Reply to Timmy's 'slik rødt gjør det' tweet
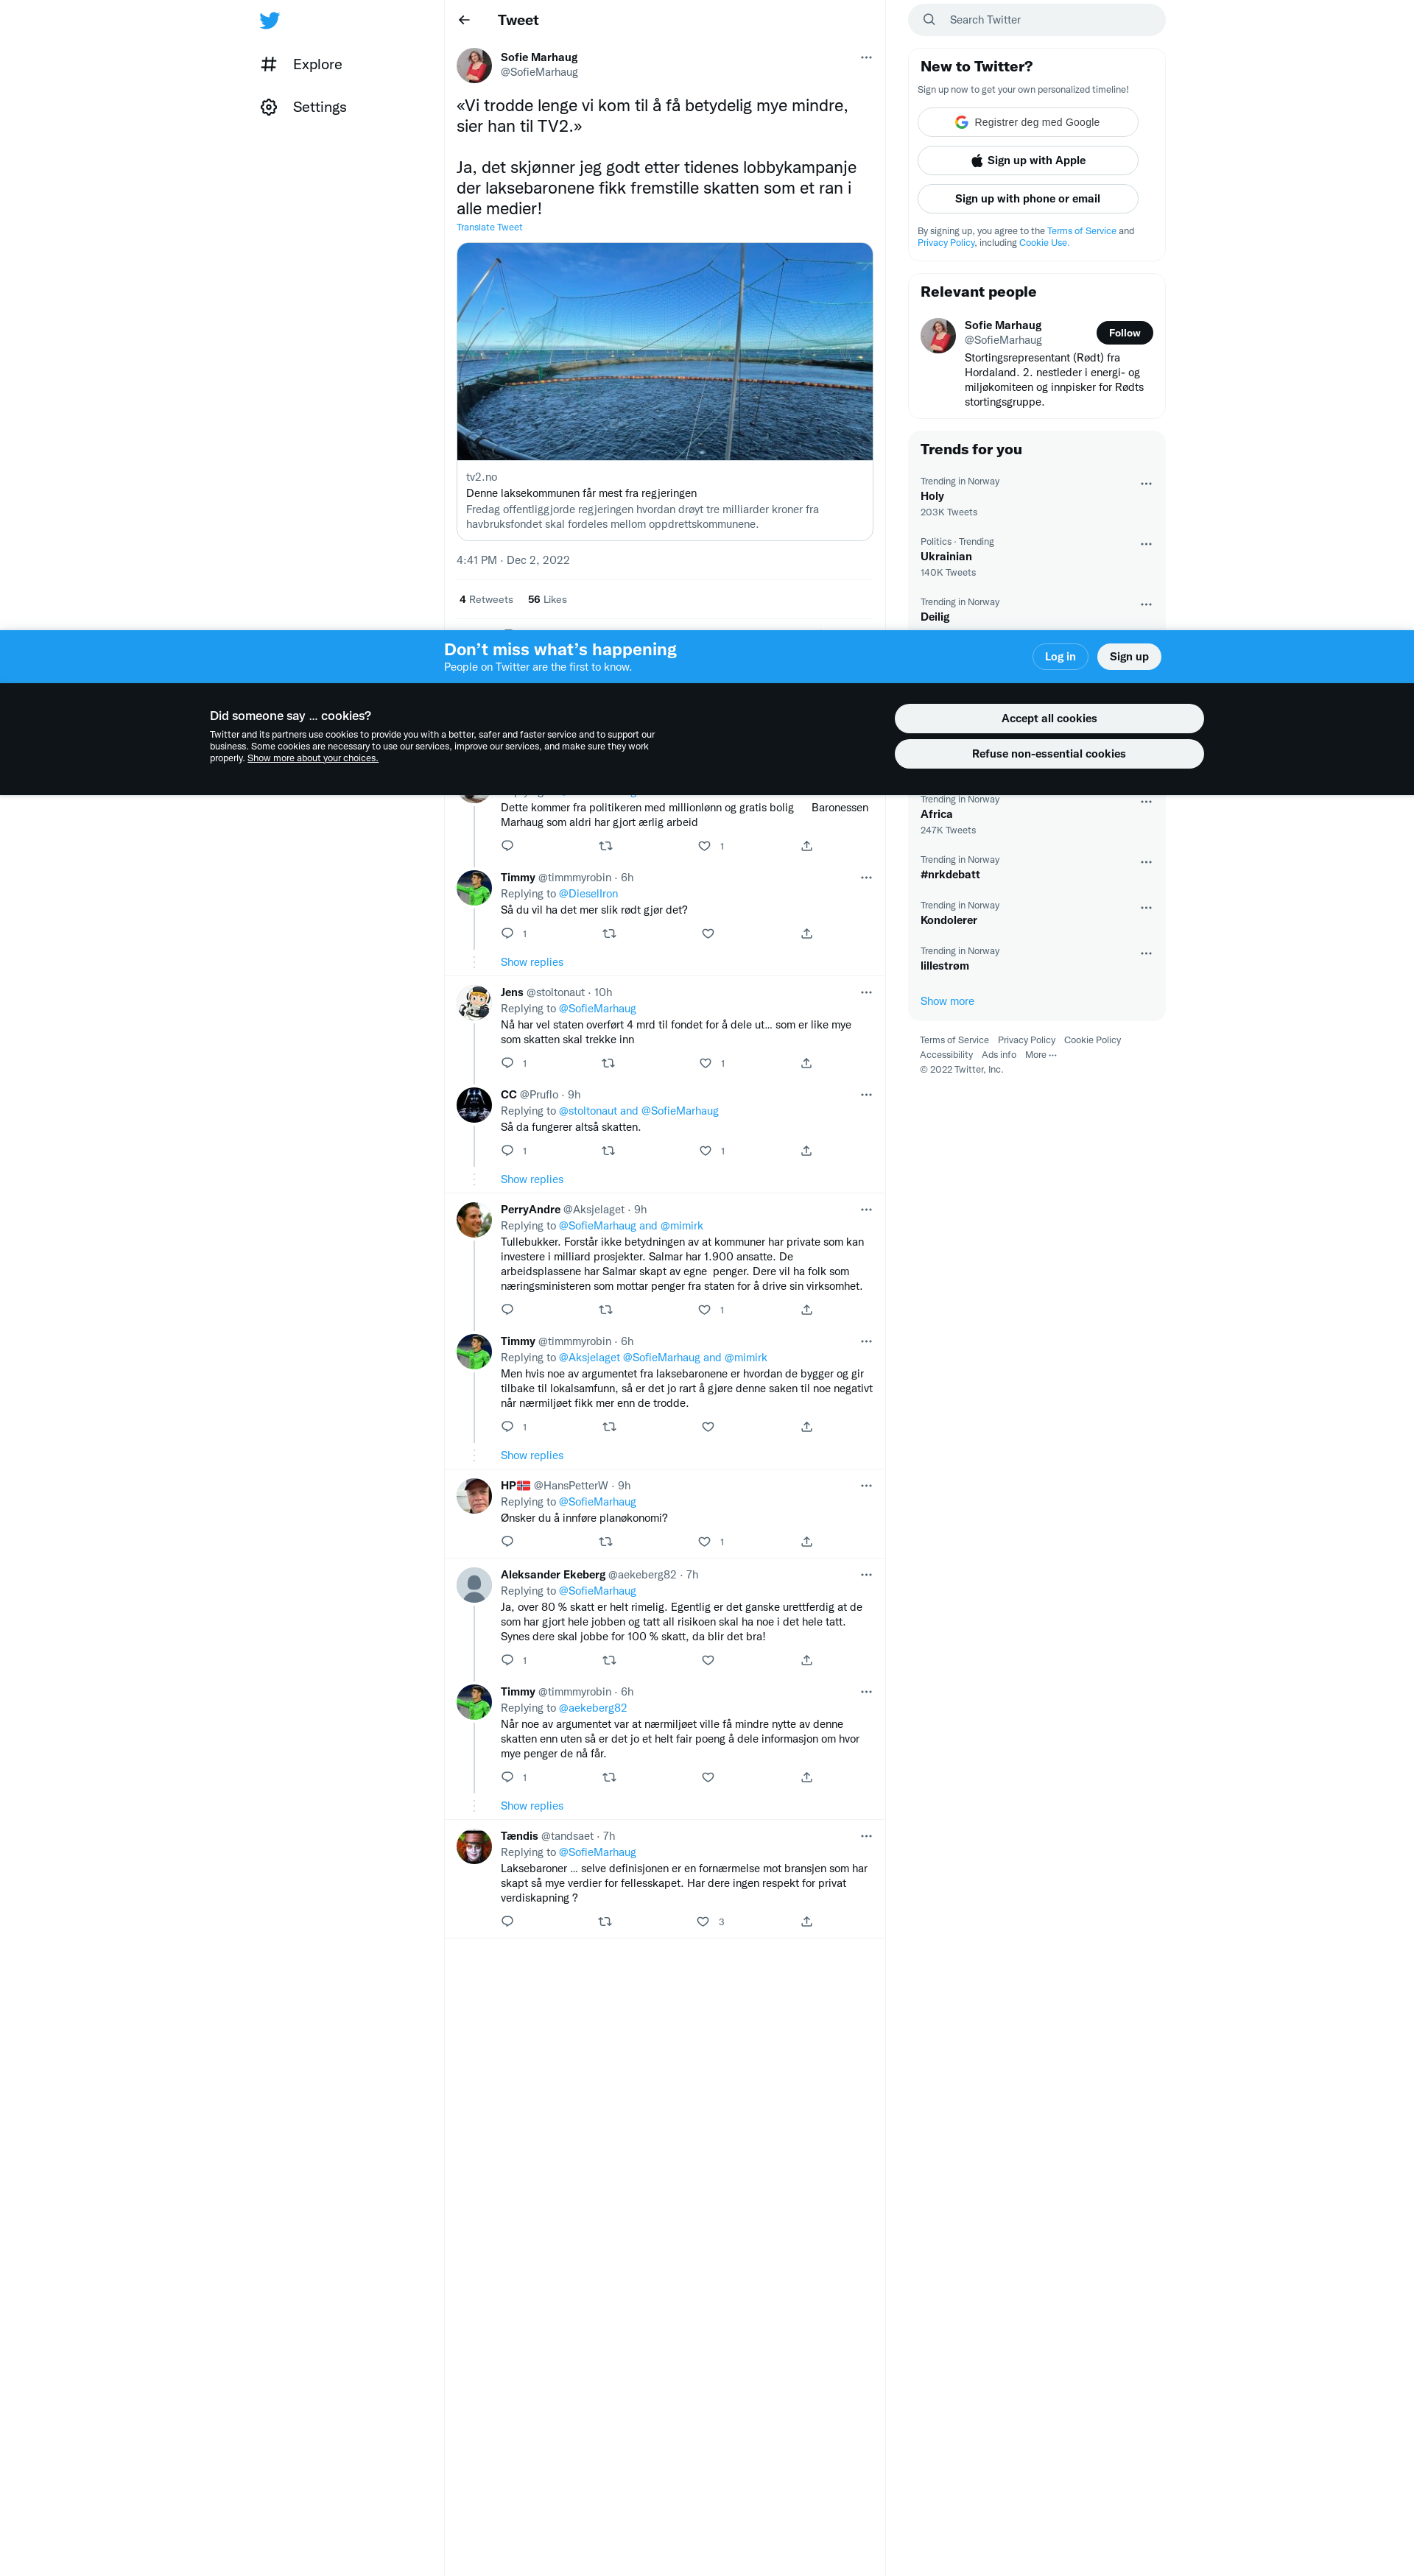1414x2576 pixels. [x=508, y=933]
